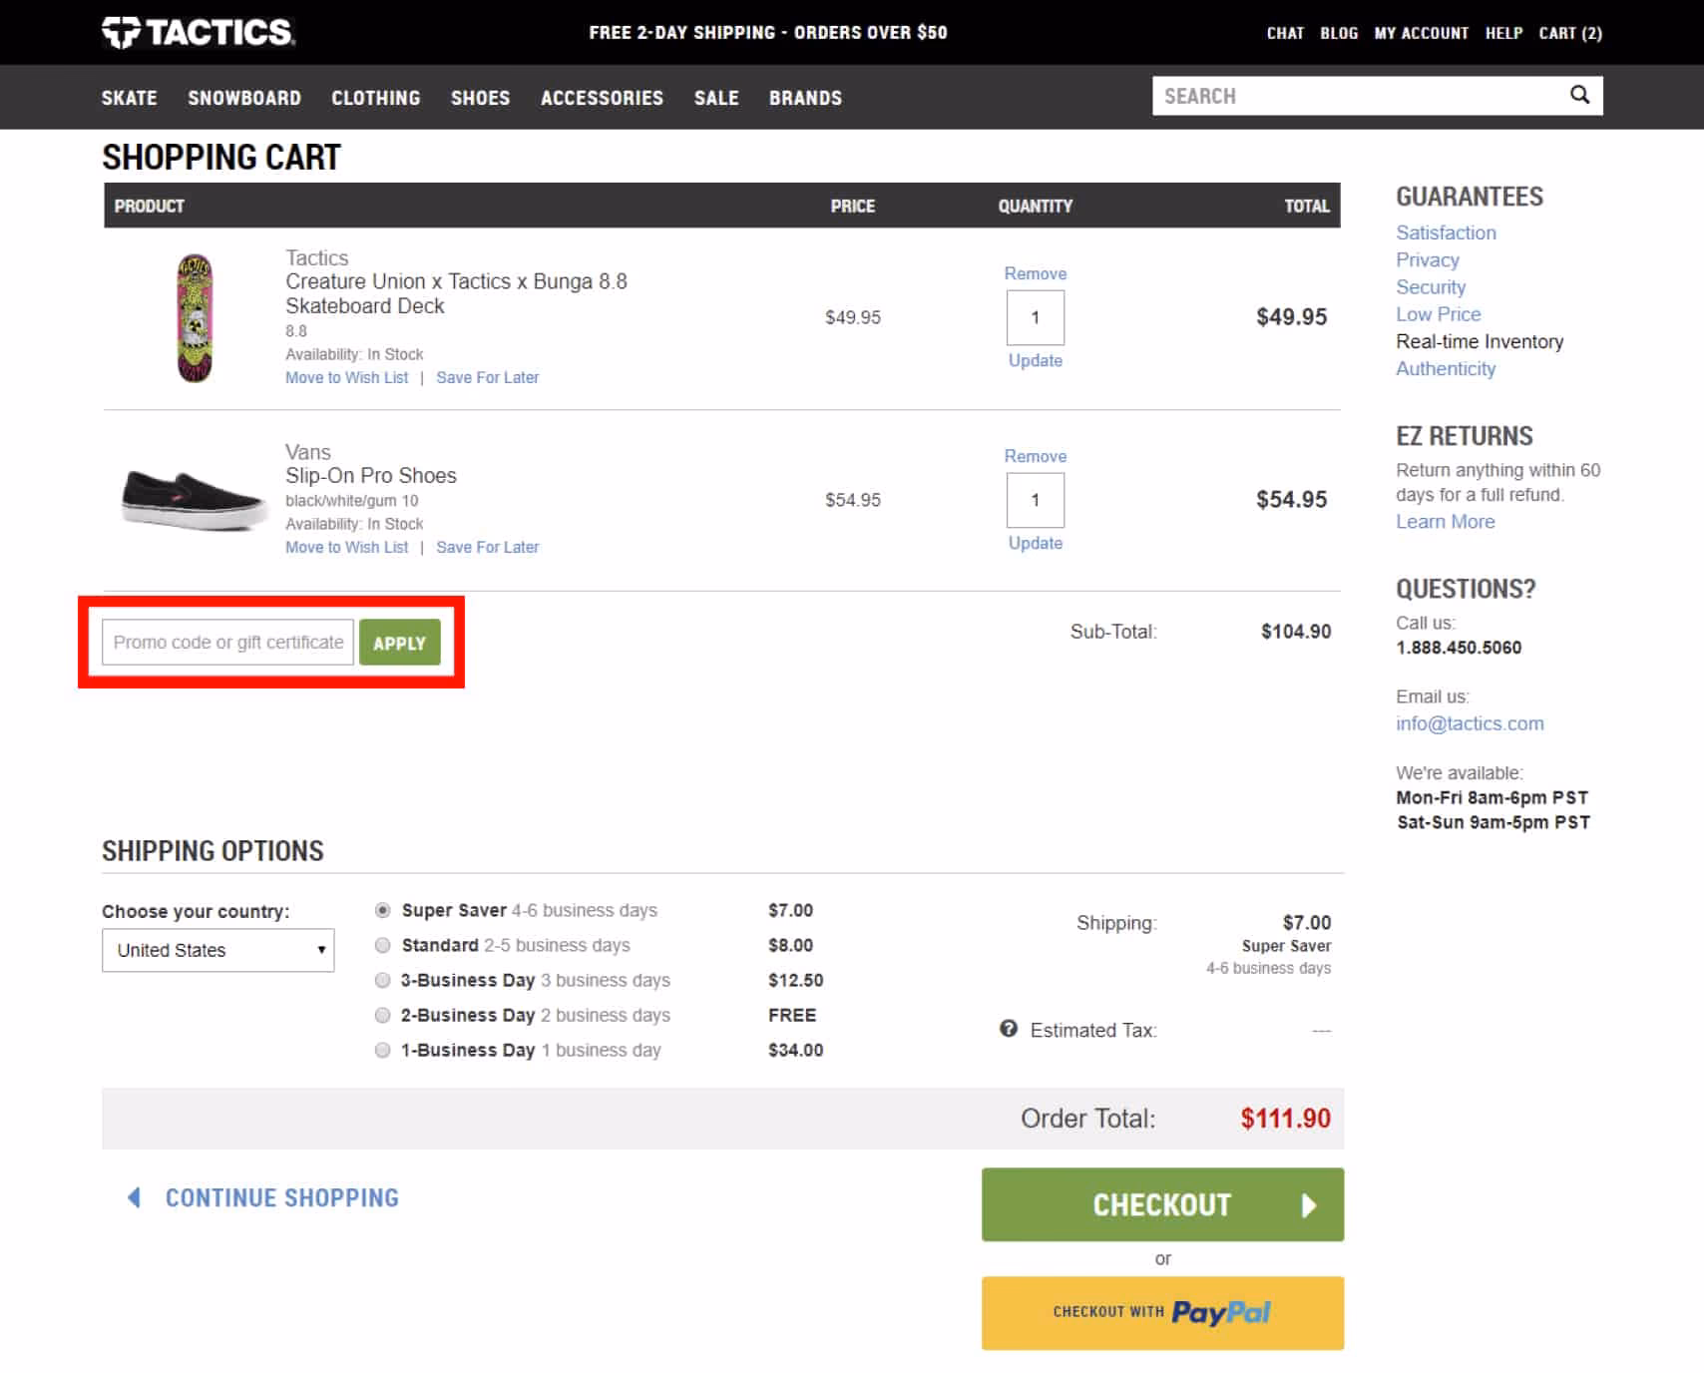Viewport: 1704px width, 1373px height.
Task: Choose 3-Business Day shipping
Action: [382, 980]
